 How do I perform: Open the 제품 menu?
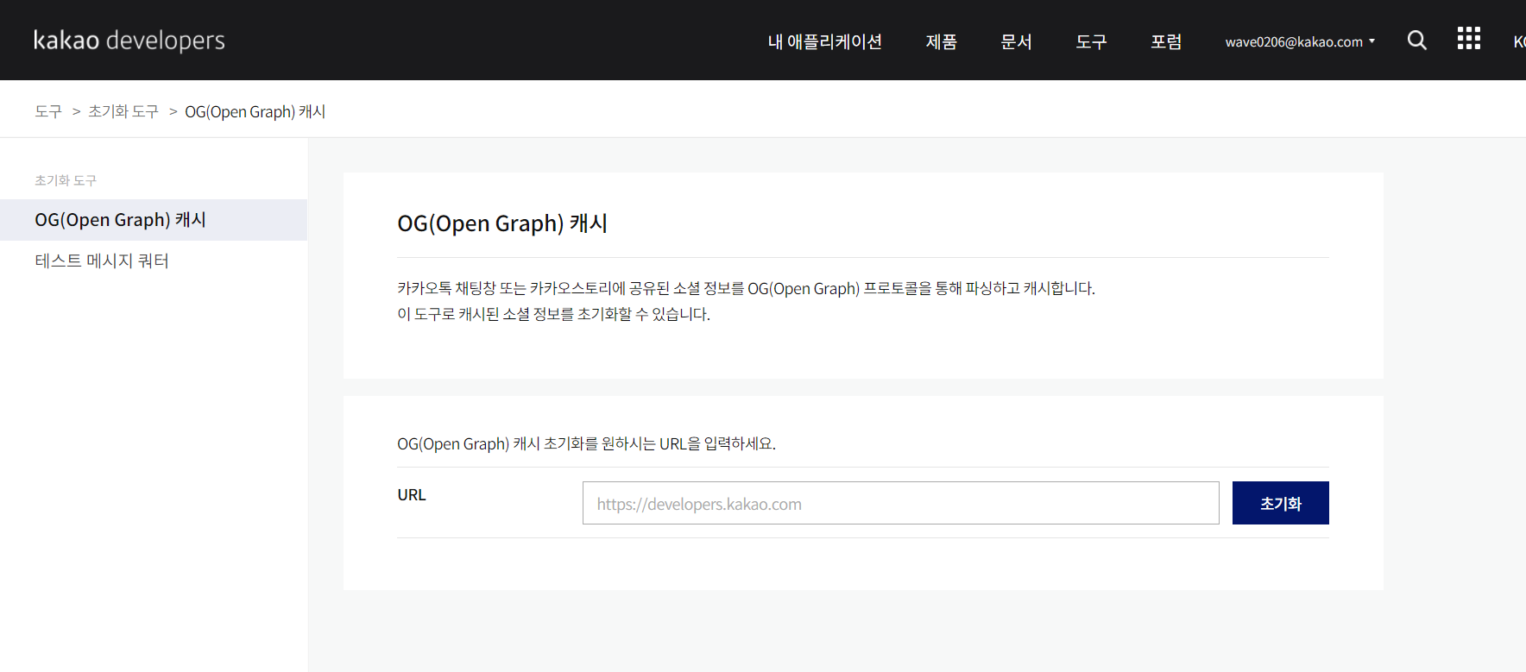pos(942,41)
